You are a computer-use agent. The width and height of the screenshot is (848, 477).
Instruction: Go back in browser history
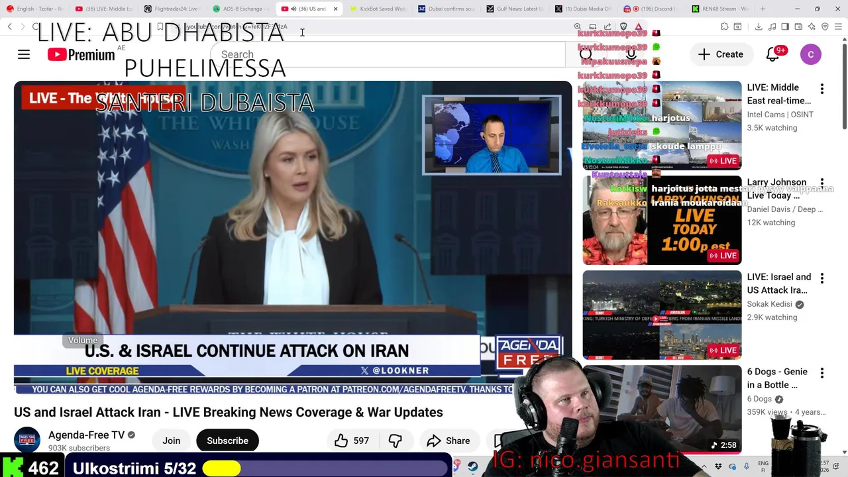(x=10, y=26)
